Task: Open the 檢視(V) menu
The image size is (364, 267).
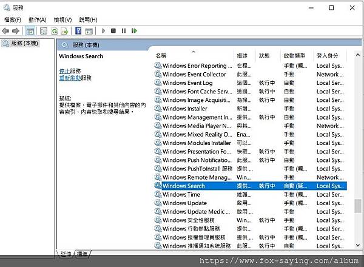Action: click(x=62, y=20)
